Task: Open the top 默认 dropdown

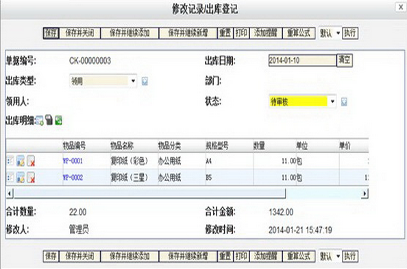Action: click(330, 33)
